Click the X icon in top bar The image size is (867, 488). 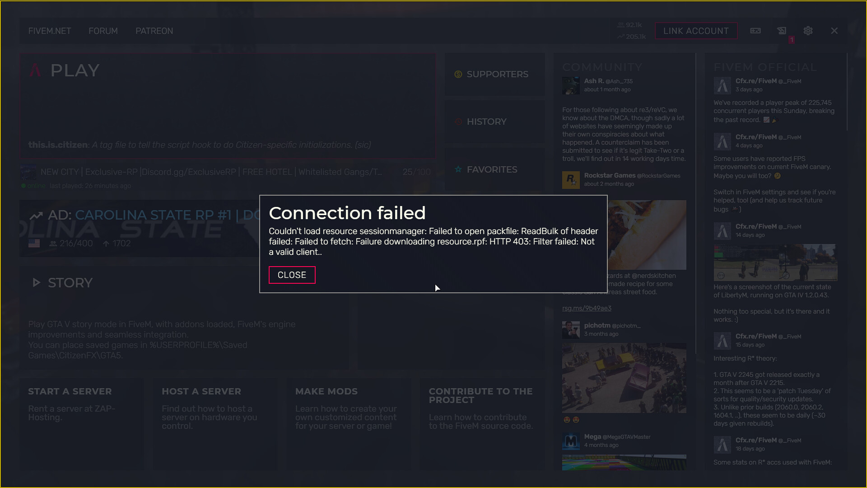pos(834,31)
